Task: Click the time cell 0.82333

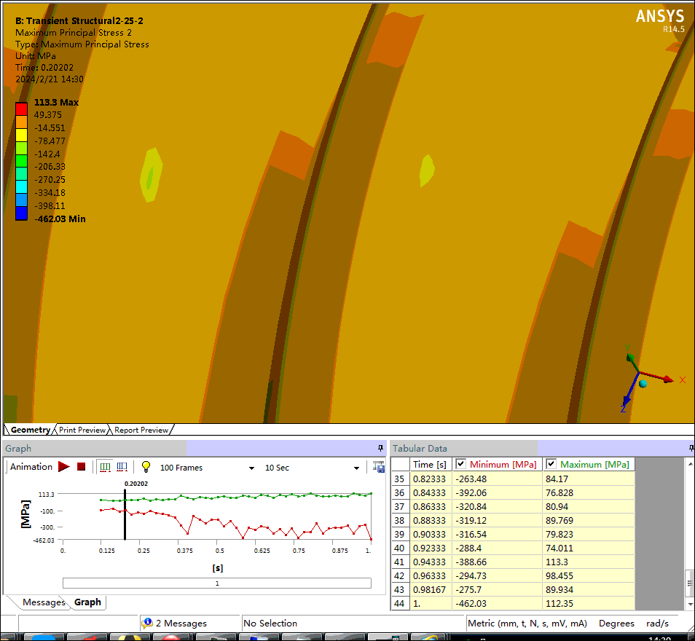Action: tap(431, 479)
